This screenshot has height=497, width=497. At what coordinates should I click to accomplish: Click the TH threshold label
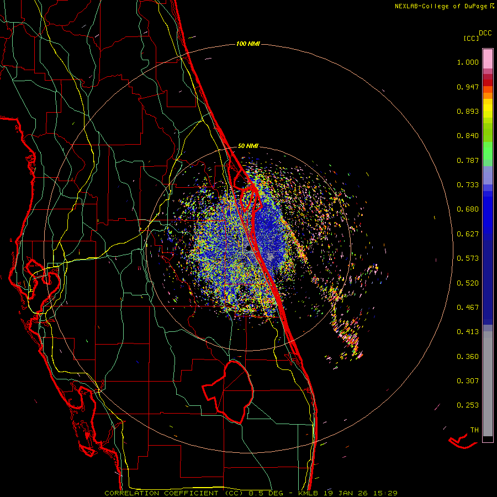474,430
